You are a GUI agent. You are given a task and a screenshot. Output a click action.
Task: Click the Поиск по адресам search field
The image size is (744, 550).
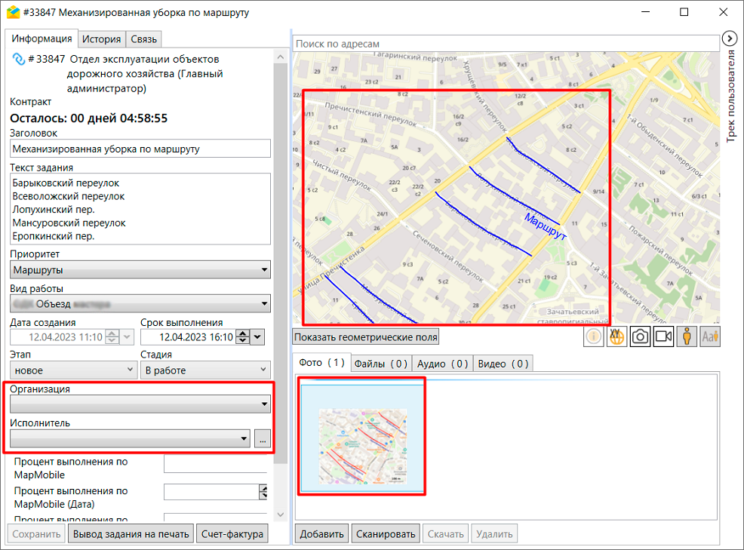(506, 44)
